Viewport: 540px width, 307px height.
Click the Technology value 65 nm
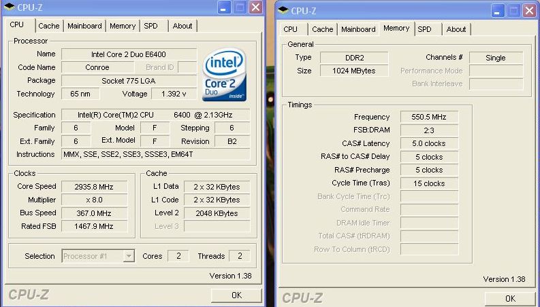80,94
